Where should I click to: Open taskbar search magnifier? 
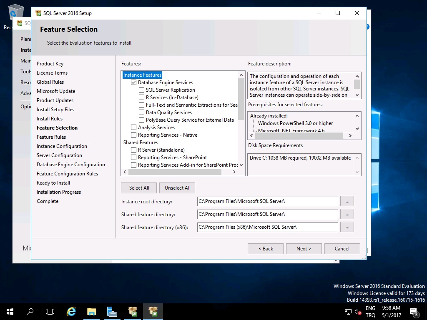tap(30, 312)
